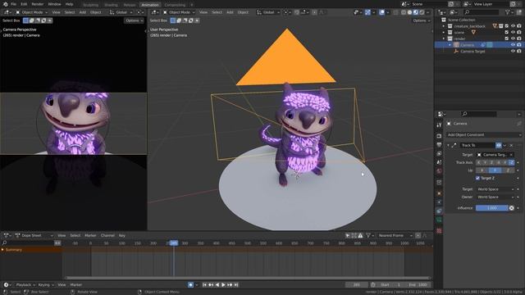Open main viewport Global orientation dropdown
Screen dimensions: 525x295
268,12
